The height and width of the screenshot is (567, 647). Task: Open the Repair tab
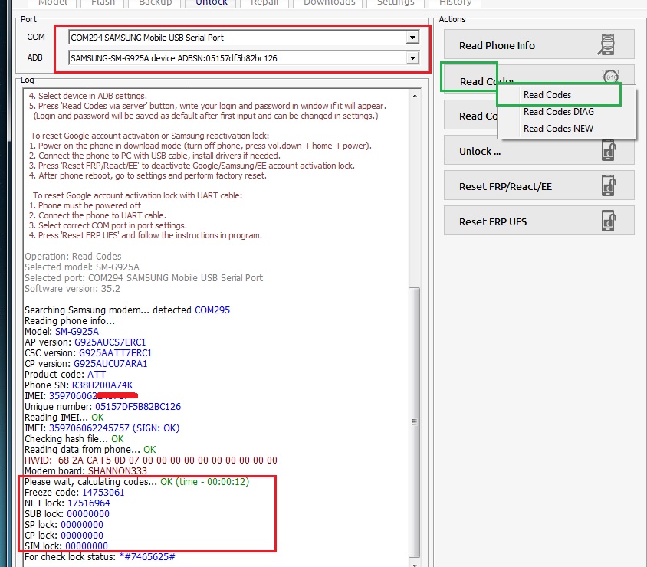tap(264, 2)
